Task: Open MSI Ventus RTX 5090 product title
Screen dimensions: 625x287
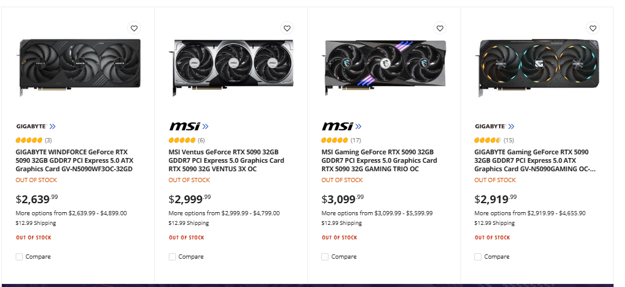Action: (226, 160)
